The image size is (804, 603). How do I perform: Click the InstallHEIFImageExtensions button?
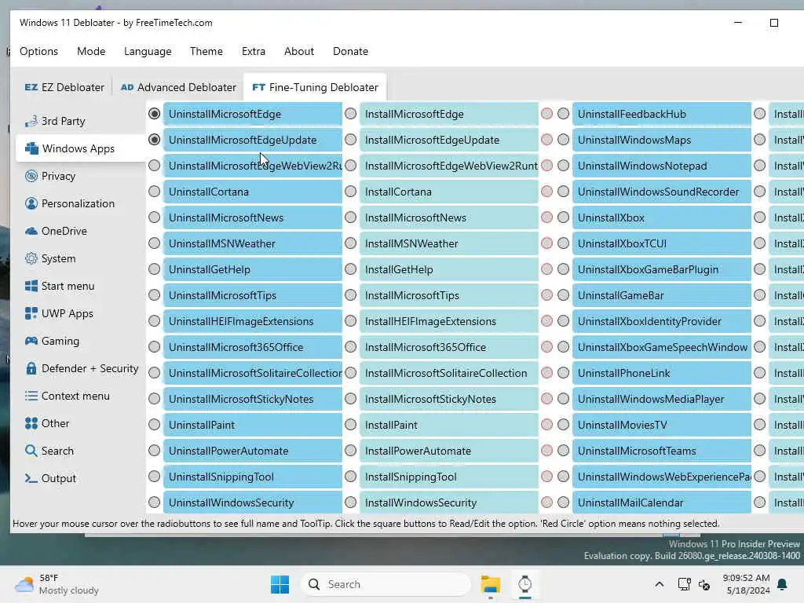(448, 321)
